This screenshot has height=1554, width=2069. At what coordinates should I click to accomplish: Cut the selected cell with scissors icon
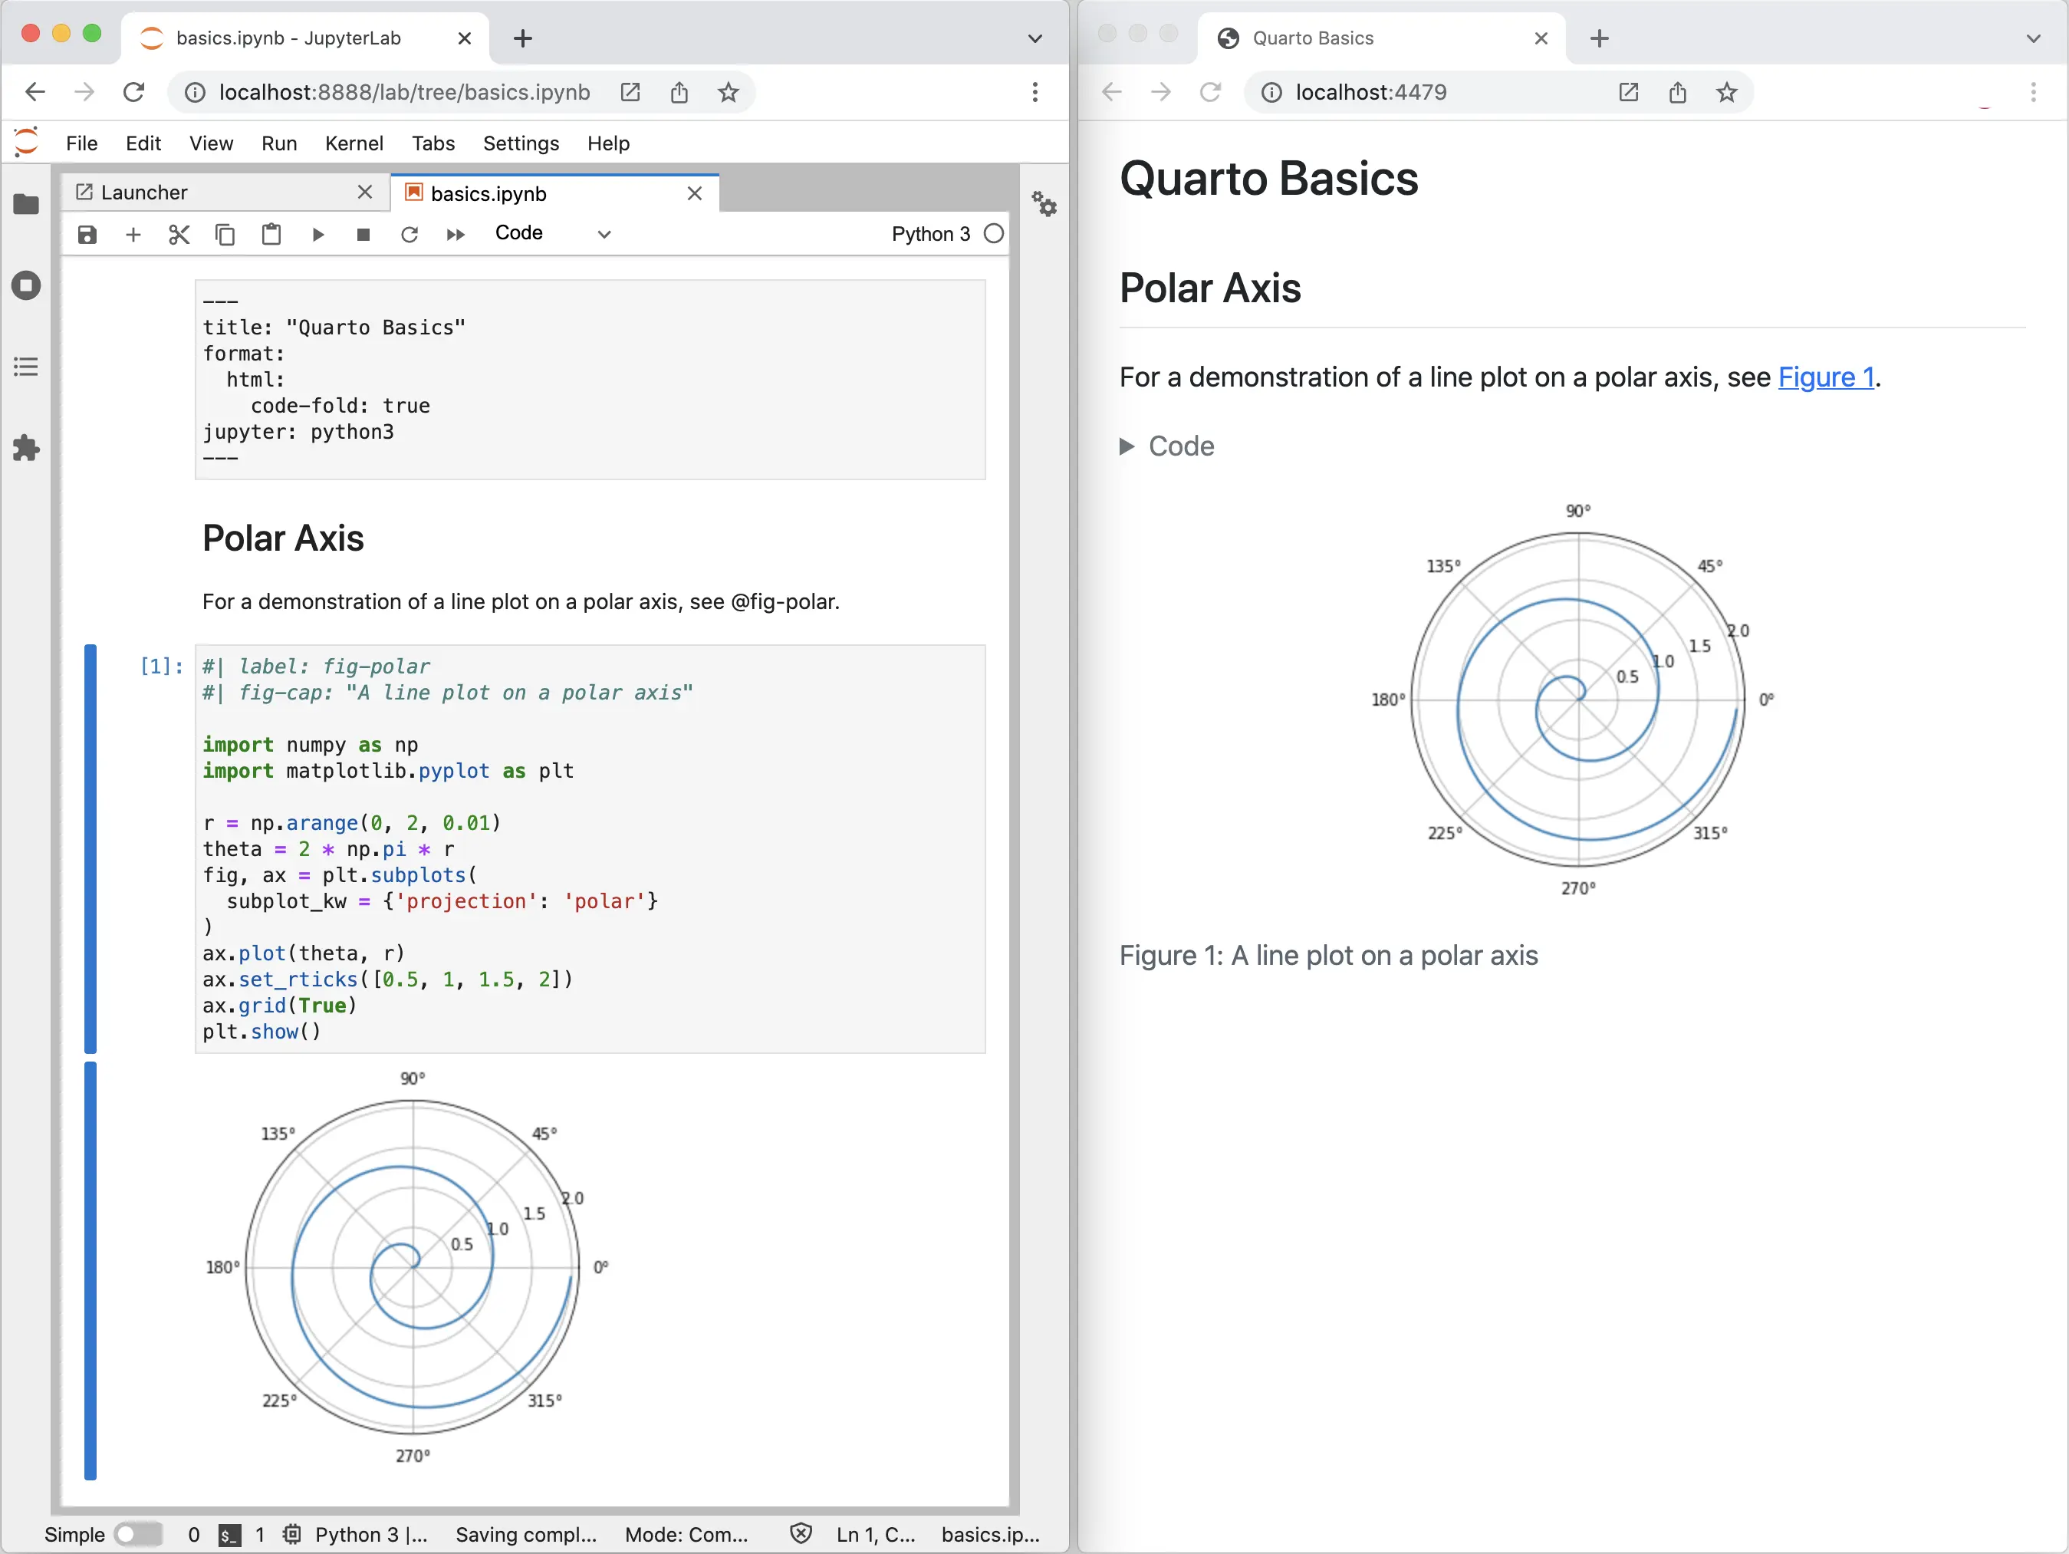pyautogui.click(x=179, y=234)
